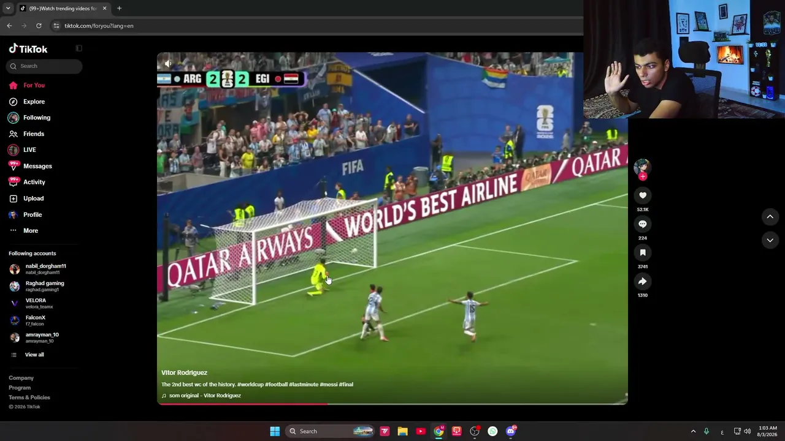Go to the previous video with the up chevron
The height and width of the screenshot is (441, 785).
(770, 216)
